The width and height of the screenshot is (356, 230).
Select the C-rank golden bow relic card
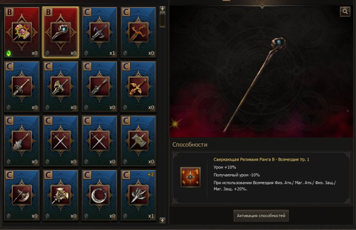click(x=139, y=87)
